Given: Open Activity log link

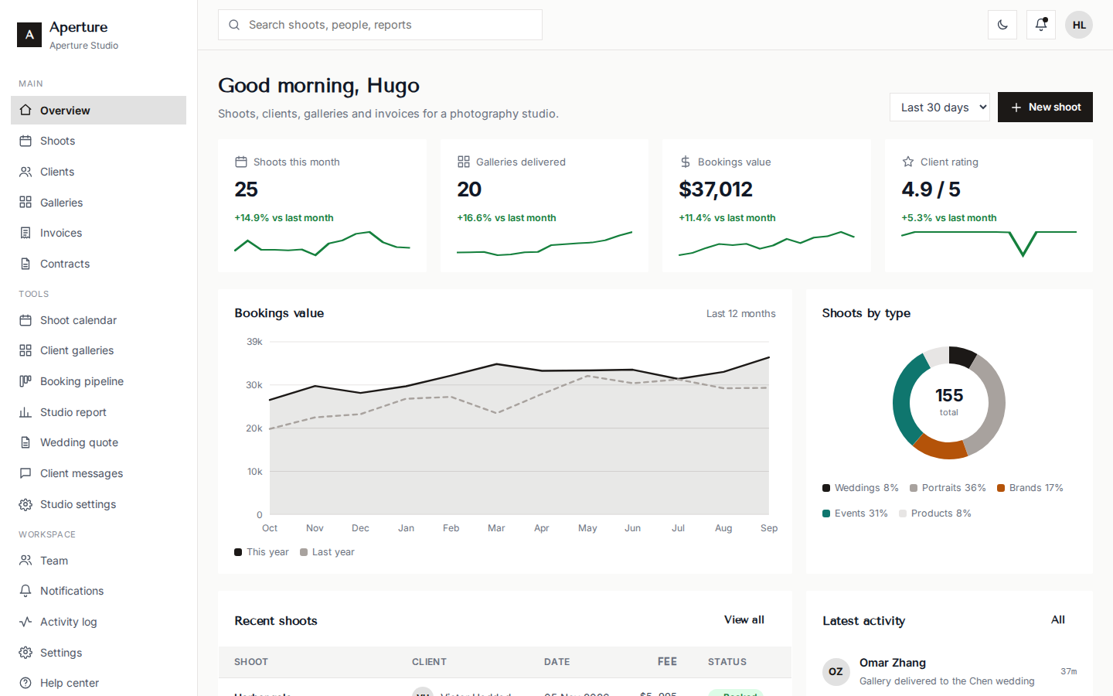Looking at the screenshot, I should point(98,622).
